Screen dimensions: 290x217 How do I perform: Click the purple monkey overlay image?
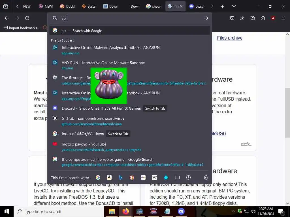pyautogui.click(x=109, y=86)
